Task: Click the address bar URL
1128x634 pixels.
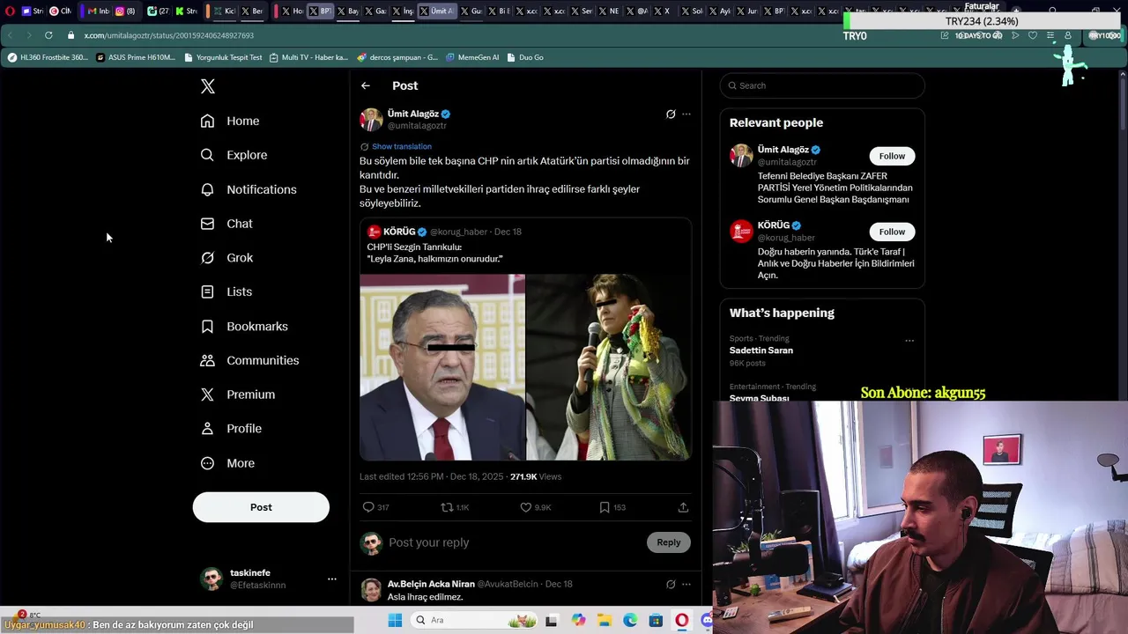Action: [x=169, y=35]
